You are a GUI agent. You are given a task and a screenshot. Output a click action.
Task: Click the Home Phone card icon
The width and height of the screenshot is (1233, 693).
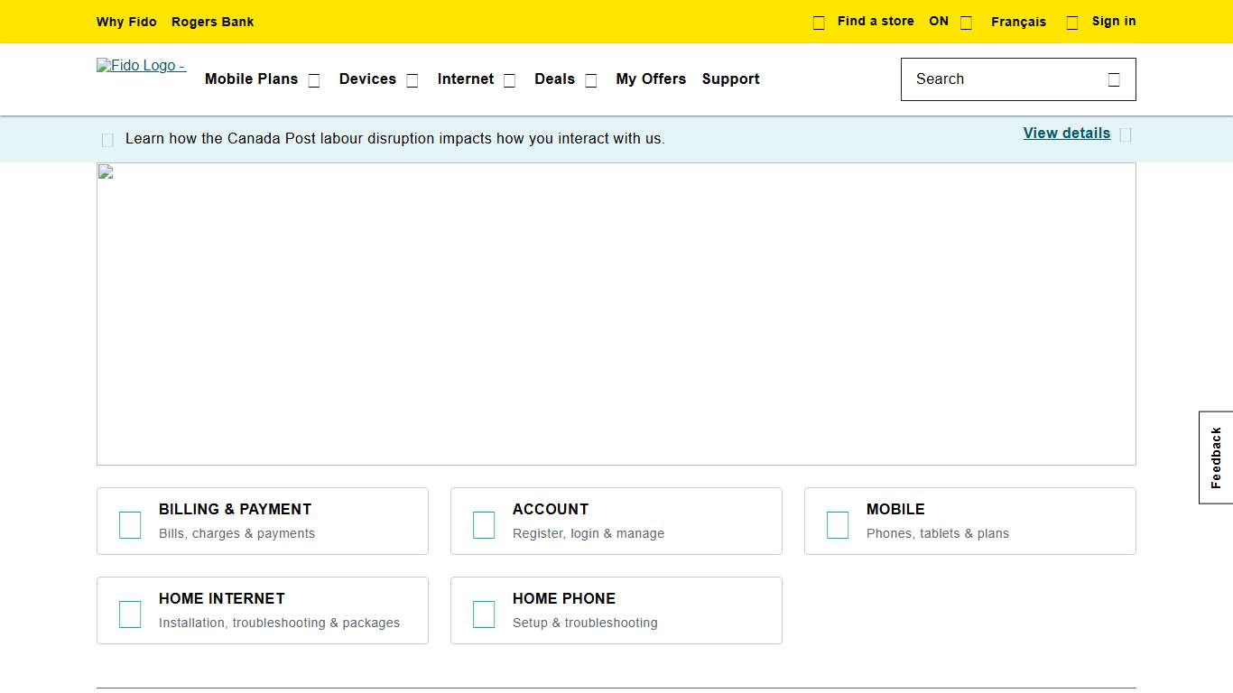tap(484, 614)
